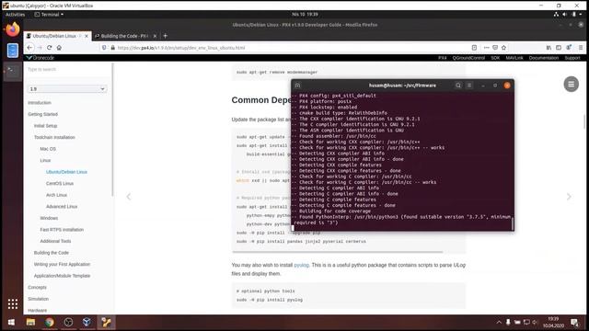Open QGroundControl in Dronecode header

pos(468,58)
